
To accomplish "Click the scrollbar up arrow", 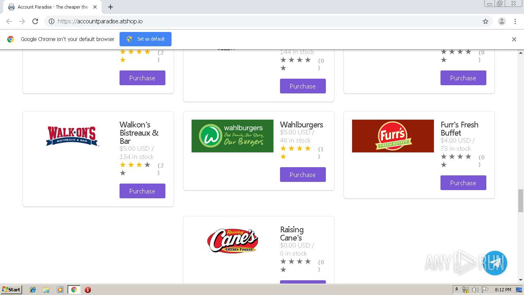I will point(521,52).
